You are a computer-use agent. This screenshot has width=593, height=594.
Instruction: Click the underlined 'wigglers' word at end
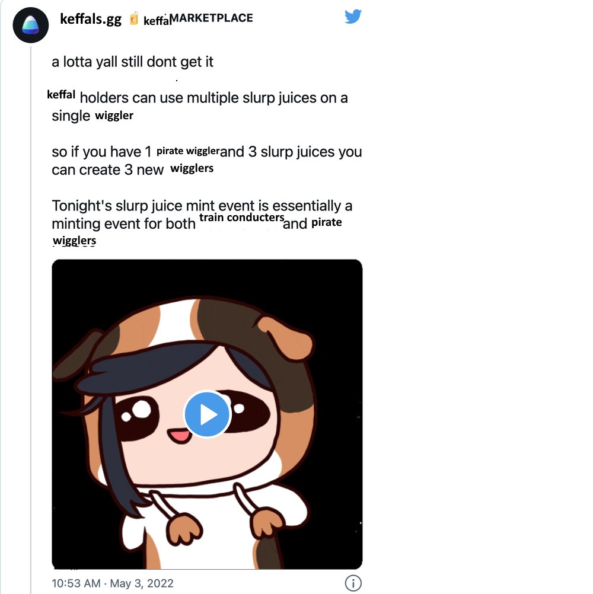click(x=74, y=240)
